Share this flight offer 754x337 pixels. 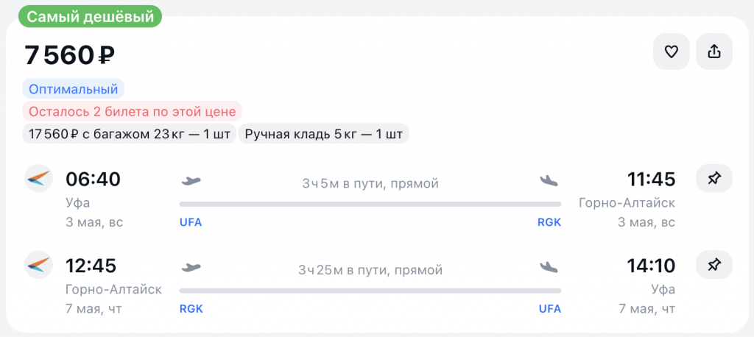714,52
